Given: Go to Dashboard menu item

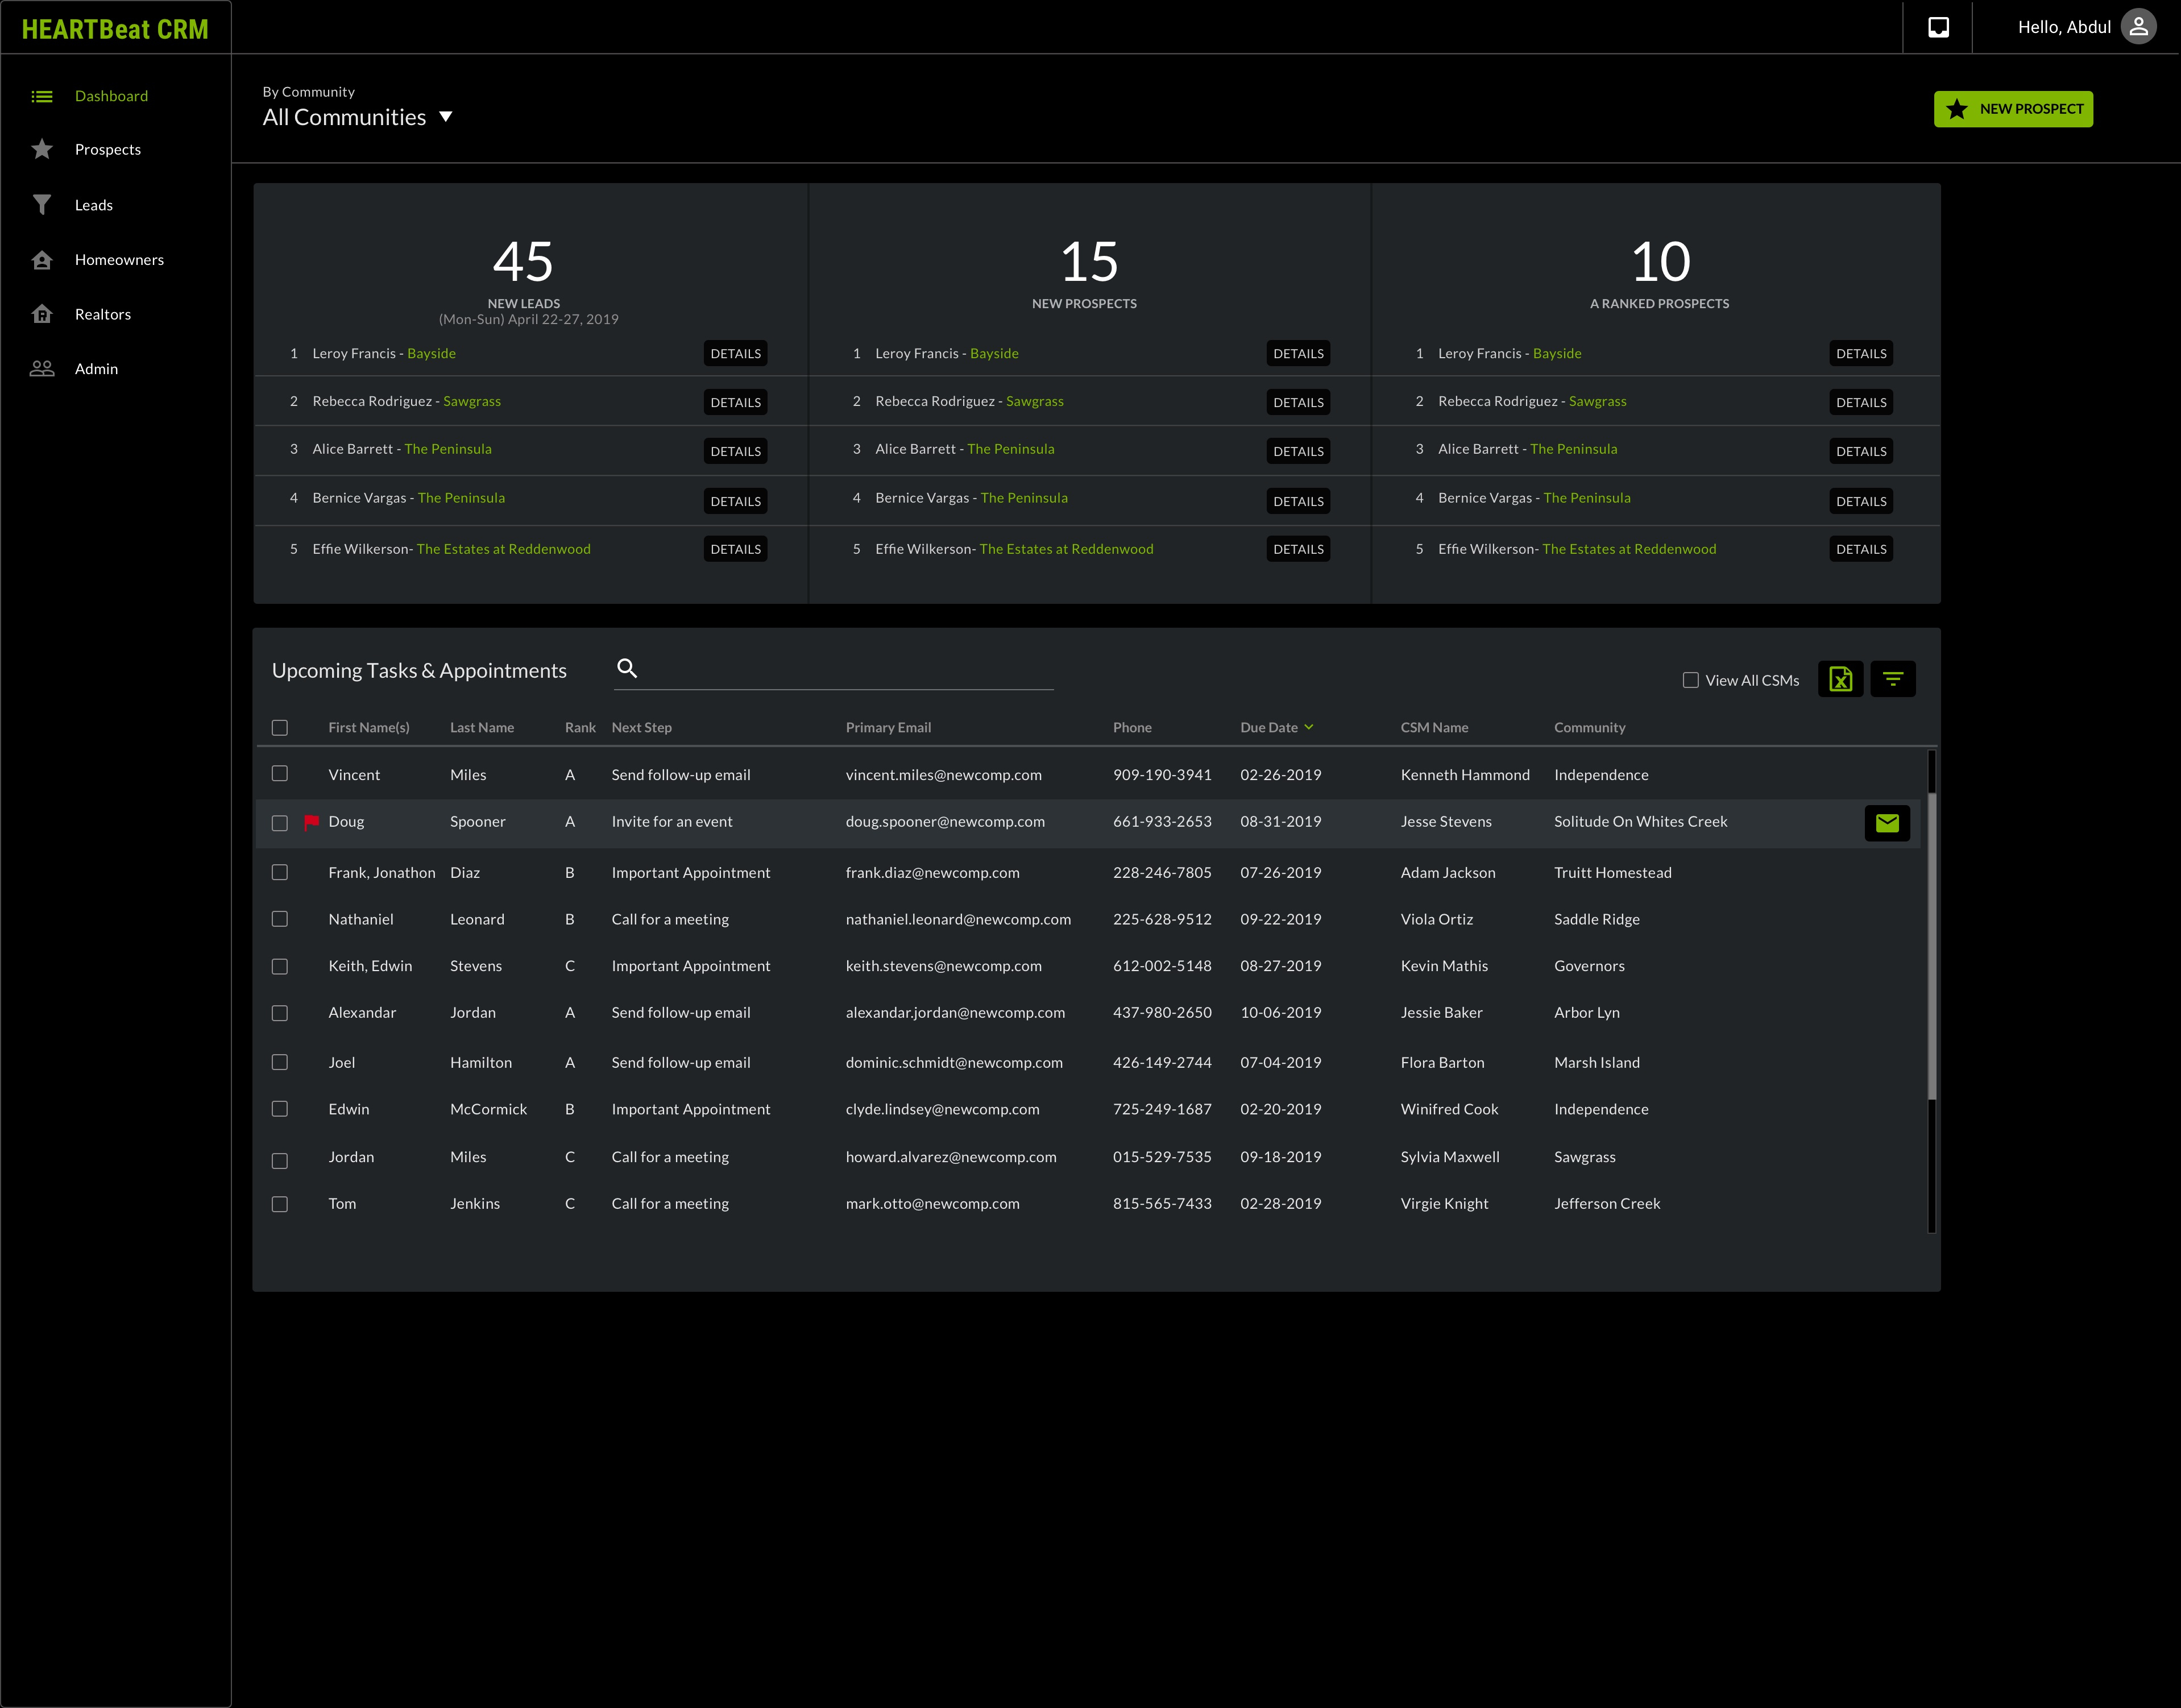Looking at the screenshot, I should click(x=111, y=96).
